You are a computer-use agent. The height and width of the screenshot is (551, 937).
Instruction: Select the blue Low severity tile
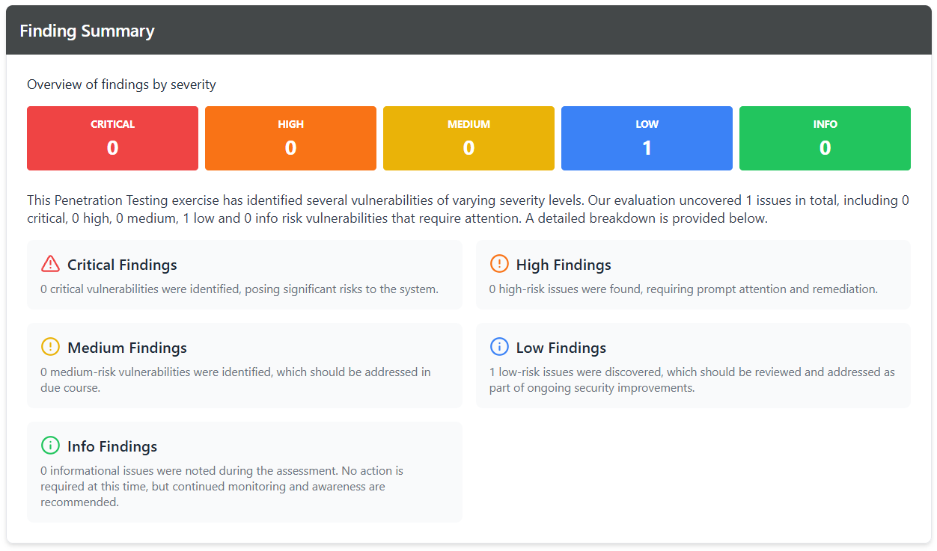click(x=647, y=138)
